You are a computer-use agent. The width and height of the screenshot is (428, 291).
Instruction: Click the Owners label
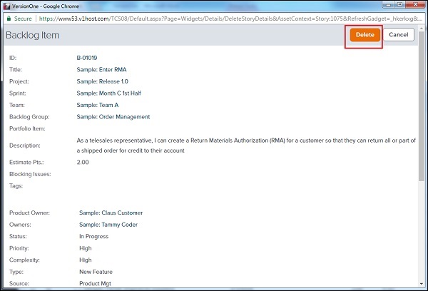(20, 225)
